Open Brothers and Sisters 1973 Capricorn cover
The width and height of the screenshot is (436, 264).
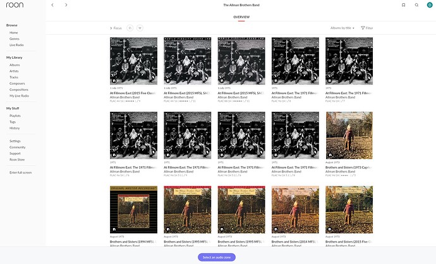pos(349,135)
